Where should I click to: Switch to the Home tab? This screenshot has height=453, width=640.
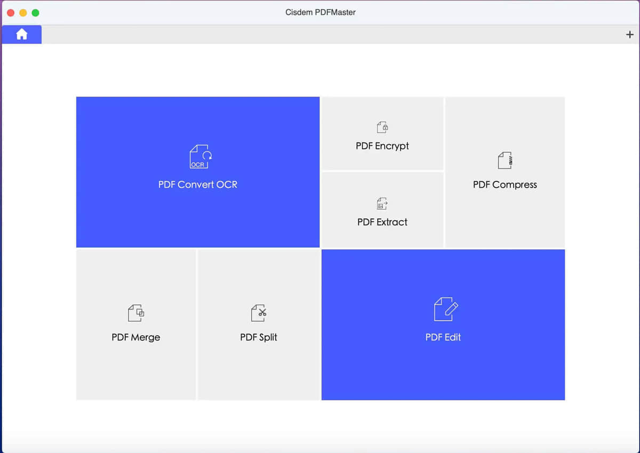click(x=22, y=35)
